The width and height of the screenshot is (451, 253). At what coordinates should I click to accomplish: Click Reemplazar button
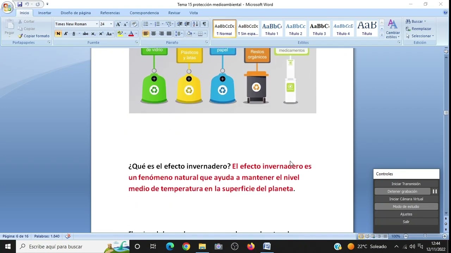419,29
